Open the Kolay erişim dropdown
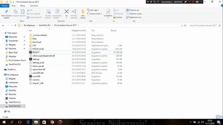This screenshot has height=125, width=223. pos(94,14)
